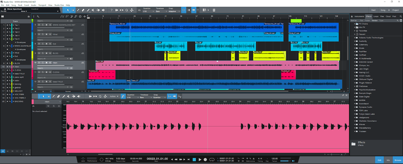Image resolution: width=403 pixels, height=164 pixels.
Task: Open the Audio menu
Action: [x=34, y=5]
